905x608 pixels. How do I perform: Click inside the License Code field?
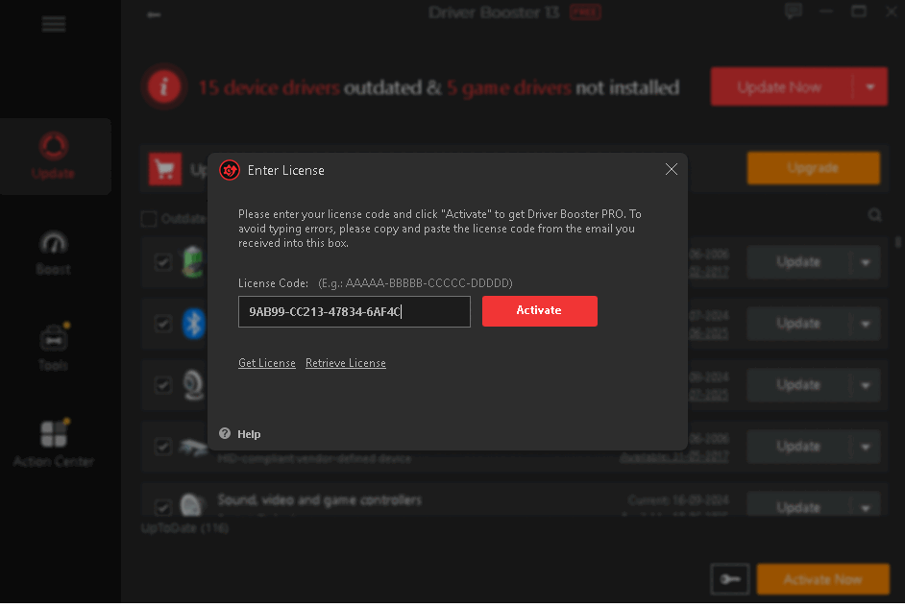point(354,312)
